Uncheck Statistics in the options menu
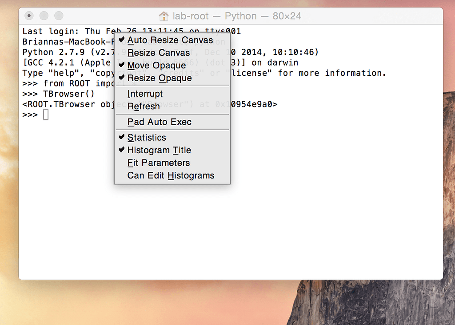The image size is (455, 325). [x=147, y=138]
